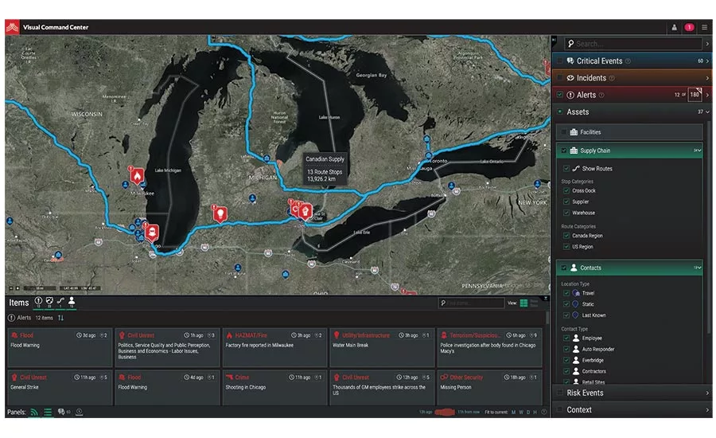
Task: Click the red notification badge in header
Action: click(x=689, y=27)
